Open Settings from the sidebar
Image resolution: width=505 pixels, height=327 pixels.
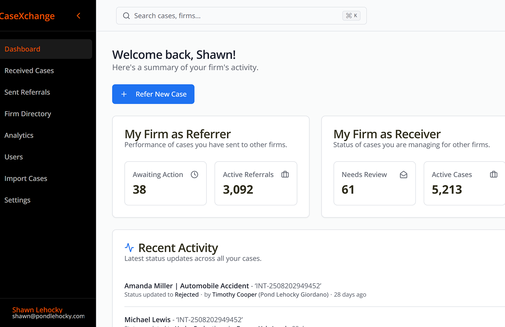(x=17, y=200)
